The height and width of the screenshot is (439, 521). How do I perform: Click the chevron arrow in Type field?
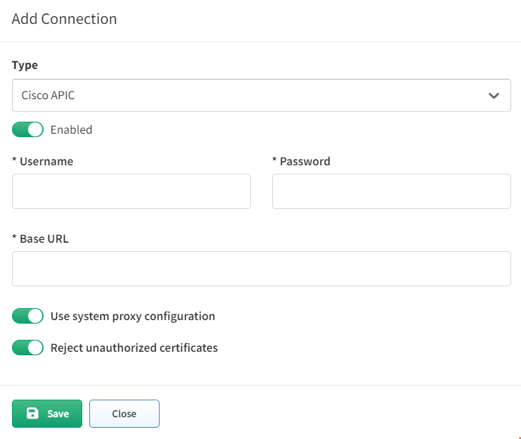494,96
